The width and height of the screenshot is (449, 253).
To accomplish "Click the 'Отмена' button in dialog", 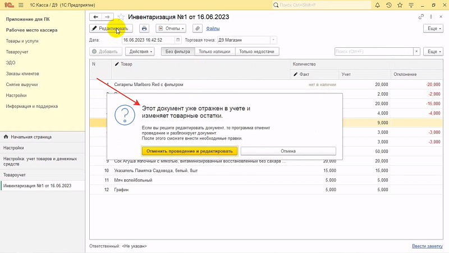I will coord(288,151).
